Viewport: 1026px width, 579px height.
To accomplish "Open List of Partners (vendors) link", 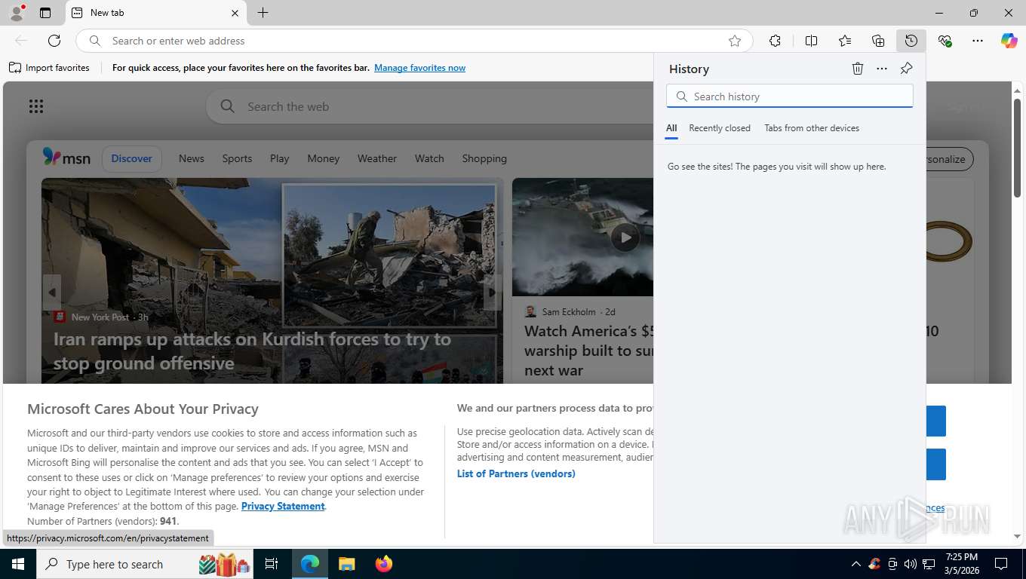I will click(516, 473).
